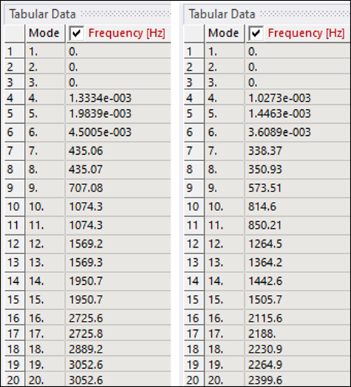Uncheck Frequency checkbox in left table

pyautogui.click(x=77, y=33)
